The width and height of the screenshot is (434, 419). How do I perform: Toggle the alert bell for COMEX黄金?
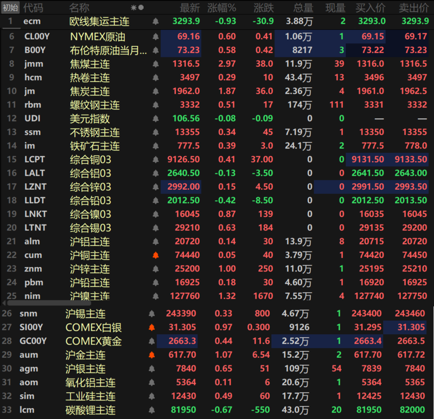(152, 341)
